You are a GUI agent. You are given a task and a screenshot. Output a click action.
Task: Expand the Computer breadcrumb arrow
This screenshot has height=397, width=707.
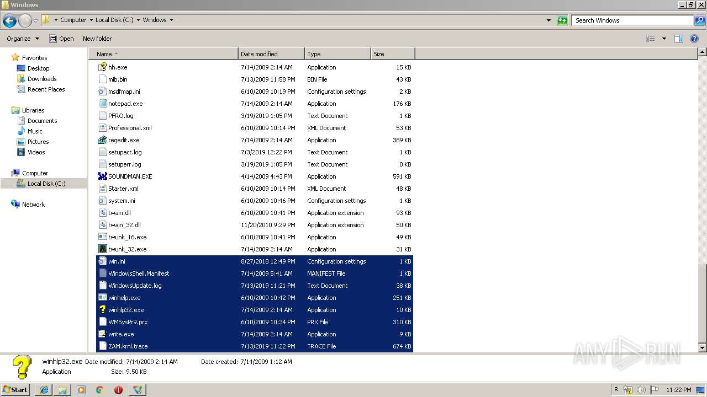tap(91, 20)
